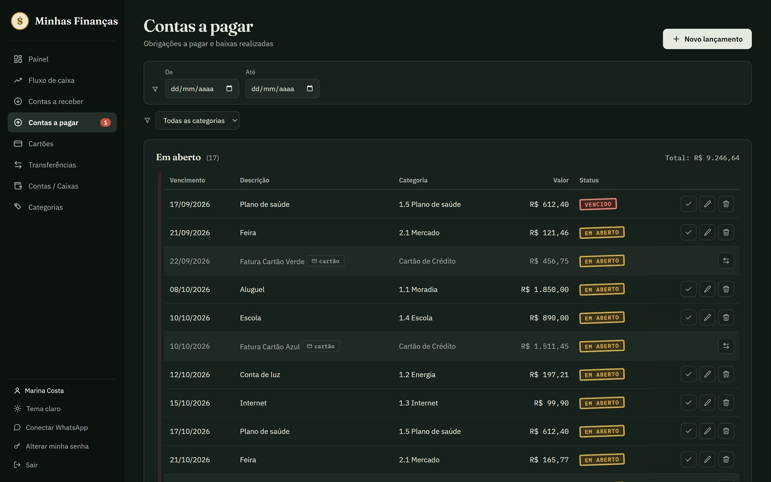Open Contas / Caixas page
This screenshot has height=482, width=771.
[62, 186]
